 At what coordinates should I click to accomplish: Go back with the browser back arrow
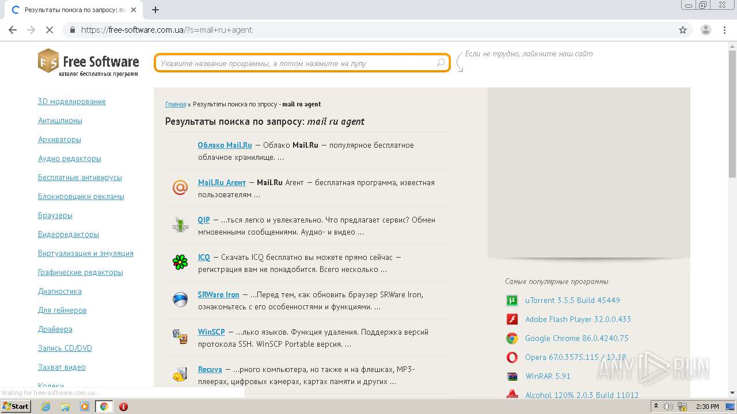point(13,30)
